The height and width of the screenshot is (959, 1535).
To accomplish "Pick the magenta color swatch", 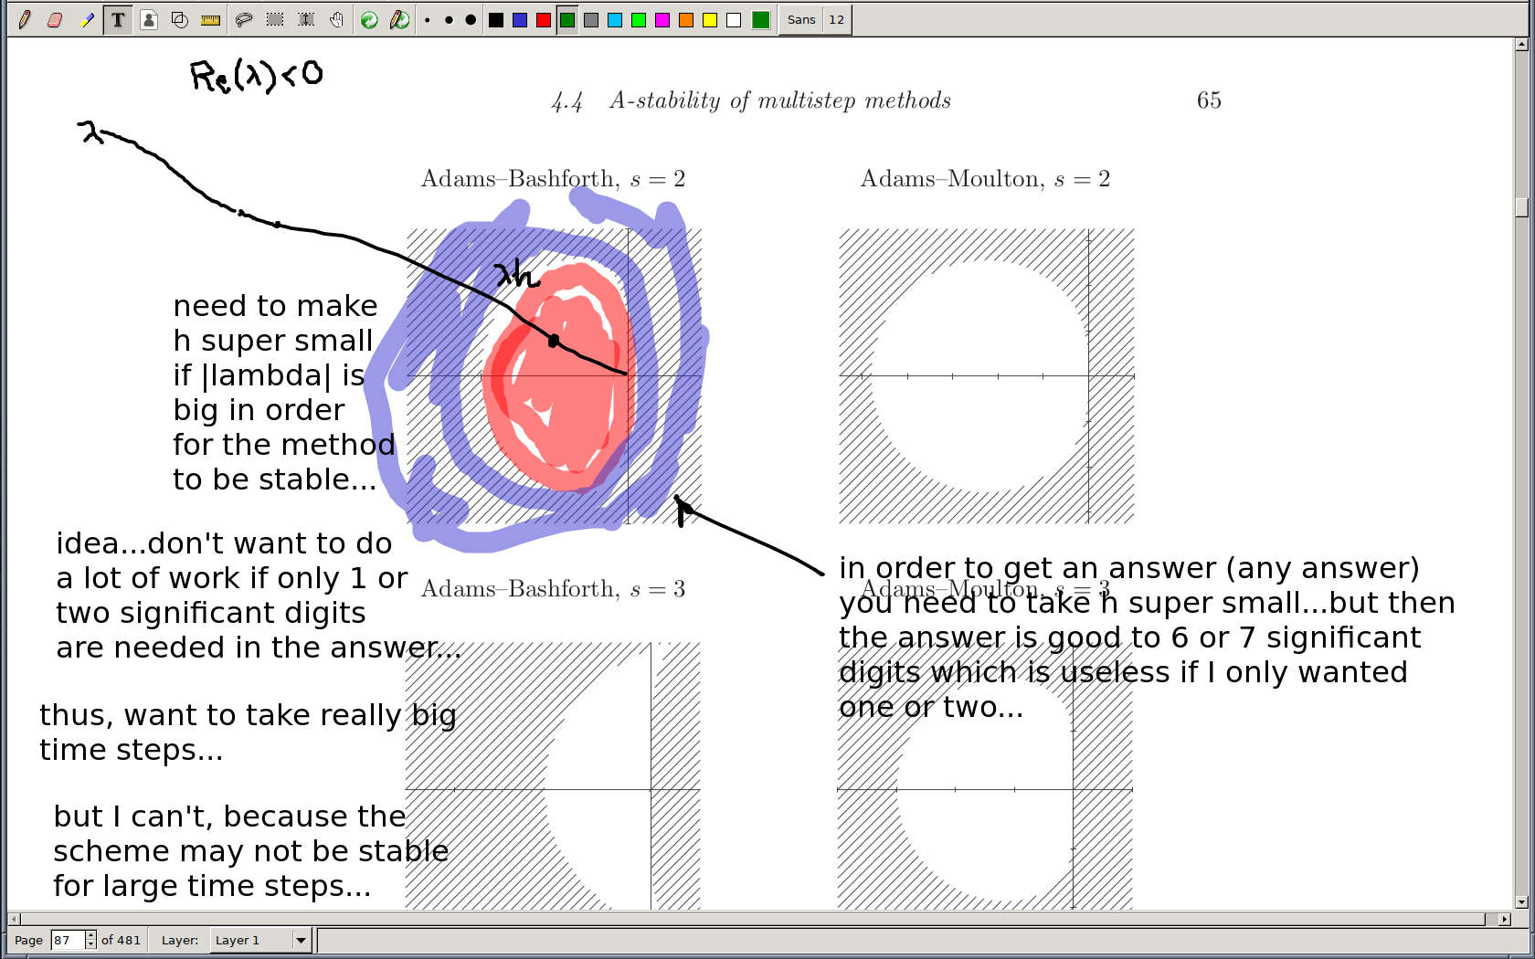I will [662, 20].
